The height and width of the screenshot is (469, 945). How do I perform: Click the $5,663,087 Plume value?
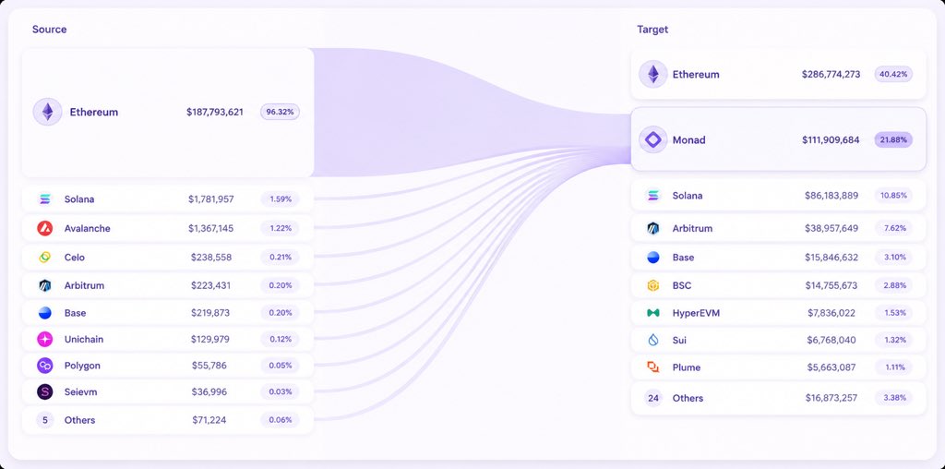coord(831,367)
